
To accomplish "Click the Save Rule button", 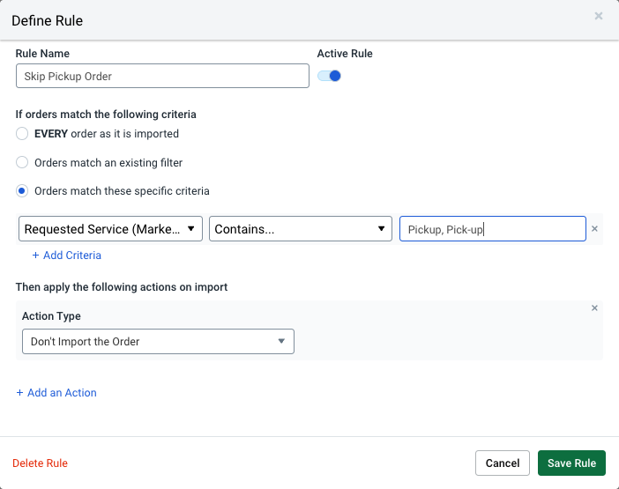I will tap(571, 463).
